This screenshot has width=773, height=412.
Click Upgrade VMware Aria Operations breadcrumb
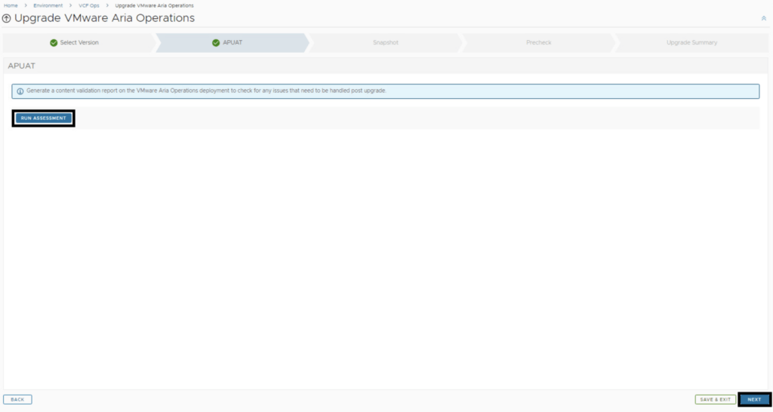(154, 5)
